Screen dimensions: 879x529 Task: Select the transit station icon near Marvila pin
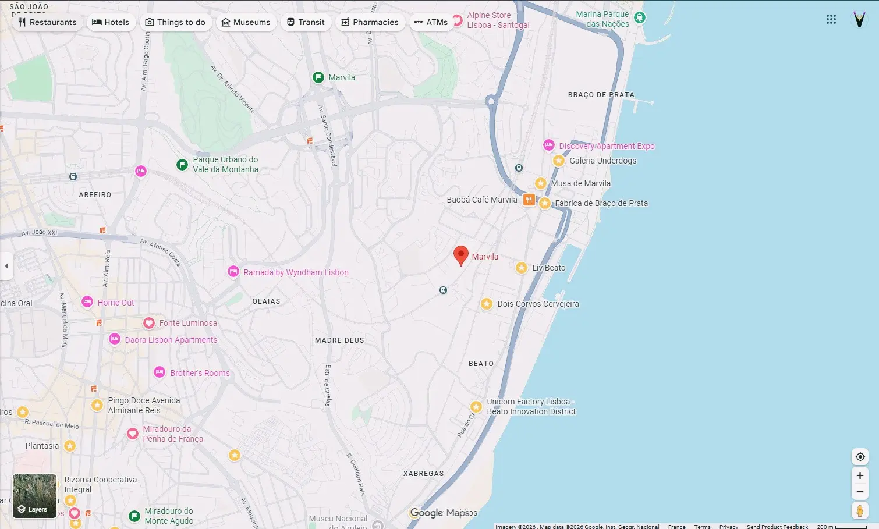pos(443,290)
